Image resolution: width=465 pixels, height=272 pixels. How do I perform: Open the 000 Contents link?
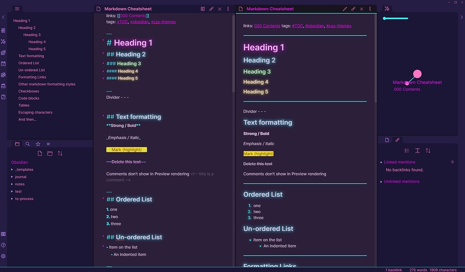(267, 26)
